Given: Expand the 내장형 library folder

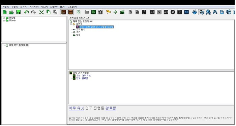Looking at the screenshot, I should (x=4, y=18).
